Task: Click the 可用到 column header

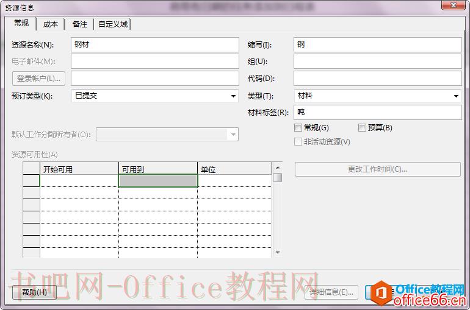Action: point(158,168)
